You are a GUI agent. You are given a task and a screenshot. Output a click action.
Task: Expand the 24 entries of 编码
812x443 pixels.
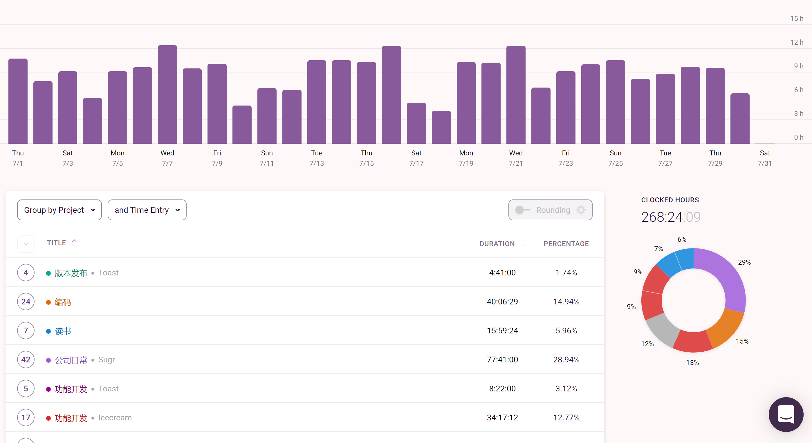tap(26, 302)
